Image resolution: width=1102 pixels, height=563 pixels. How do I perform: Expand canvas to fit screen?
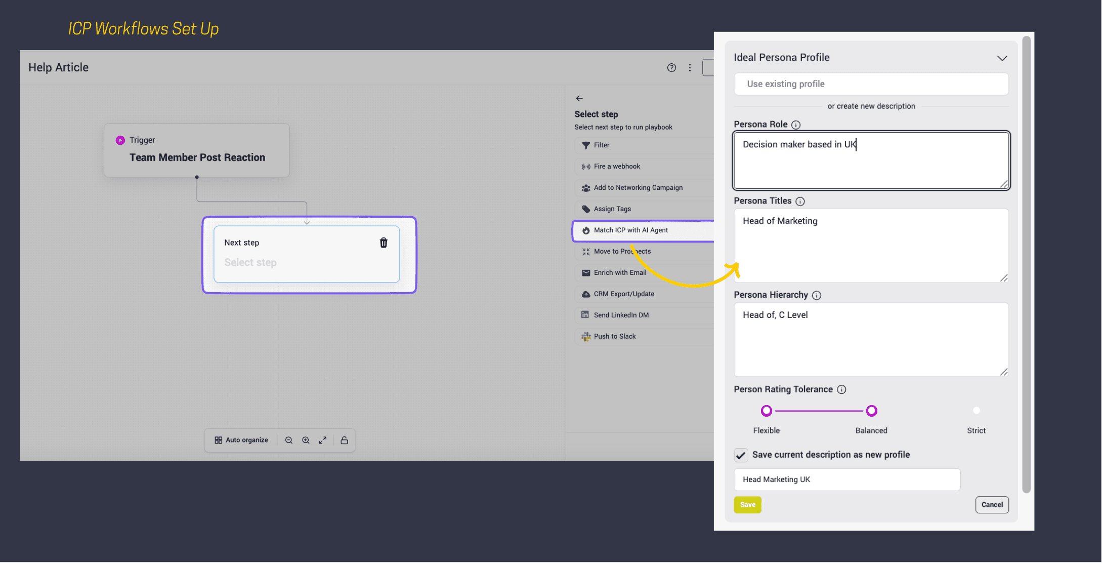(323, 440)
